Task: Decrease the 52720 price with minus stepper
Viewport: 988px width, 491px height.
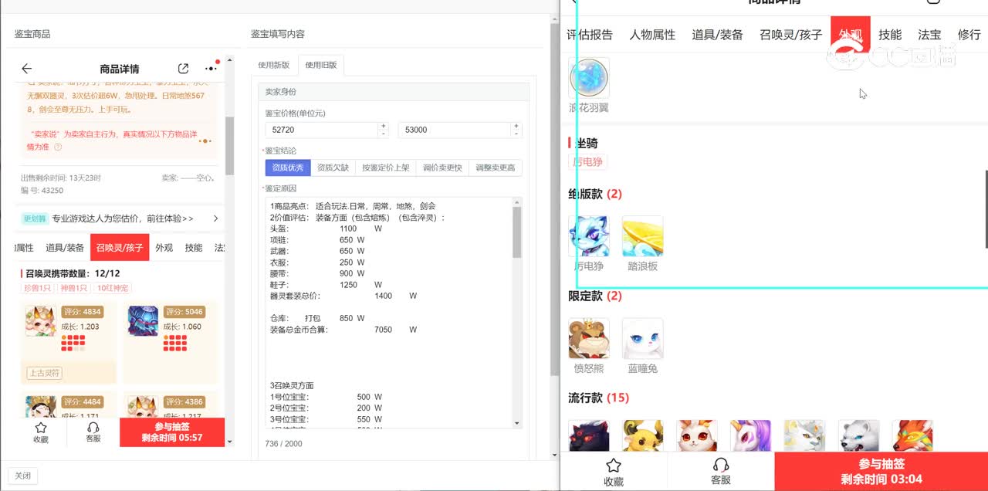Action: tap(383, 134)
